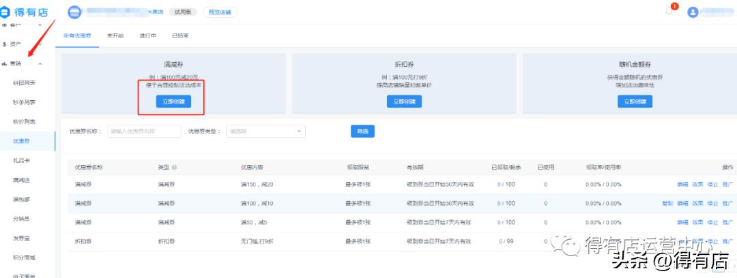The height and width of the screenshot is (278, 737).
Task: Open 满包邮 in the sidebar
Action: coord(22,200)
